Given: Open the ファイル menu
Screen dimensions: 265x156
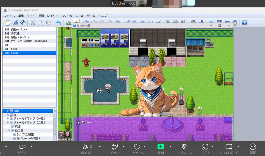Looking at the screenshot, I should (10, 16).
